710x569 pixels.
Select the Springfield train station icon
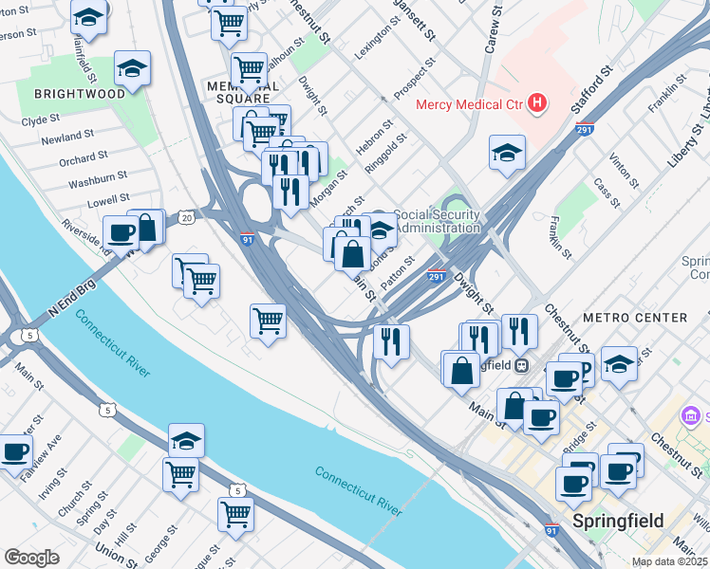coord(522,365)
